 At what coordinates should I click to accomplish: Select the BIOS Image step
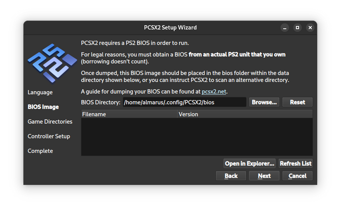pyautogui.click(x=43, y=107)
